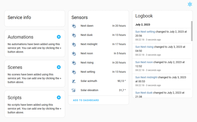Click the Next dawn sensor icon
Viewport: 197px width, 122px height.
[74, 26]
